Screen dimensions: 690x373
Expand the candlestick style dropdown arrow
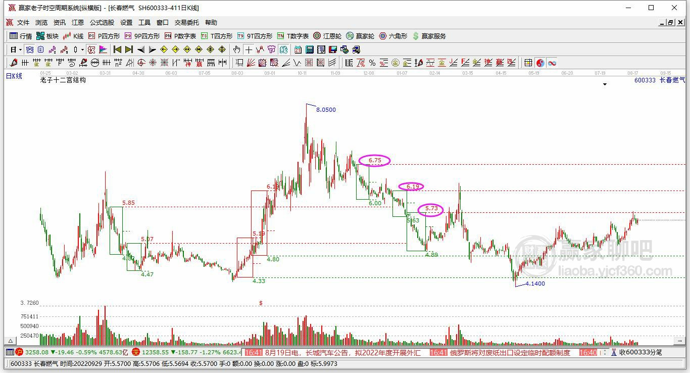(82, 50)
